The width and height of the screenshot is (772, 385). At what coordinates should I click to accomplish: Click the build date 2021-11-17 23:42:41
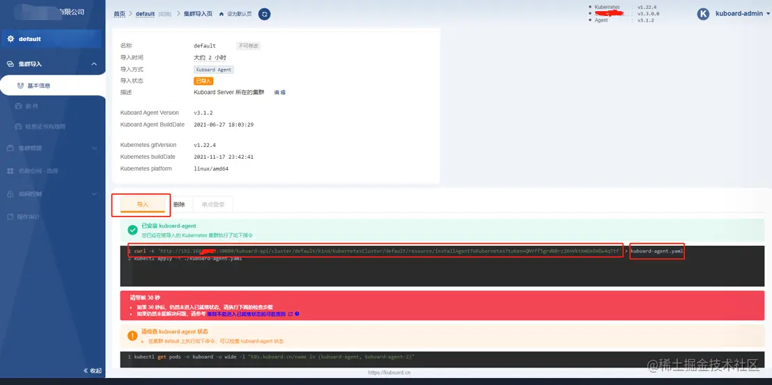(x=224, y=157)
